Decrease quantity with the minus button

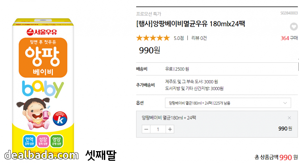pos(146,129)
